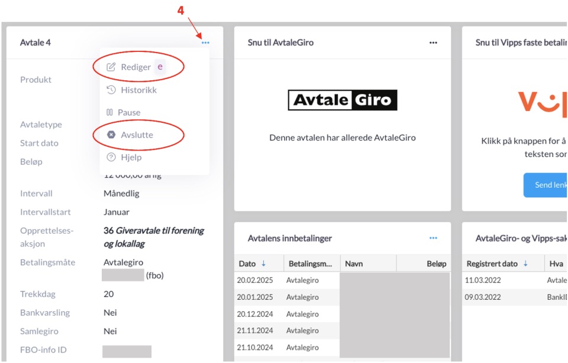Viewport: 568px width, 363px height.
Task: Click the Rediger pencil icon
Action: [111, 67]
